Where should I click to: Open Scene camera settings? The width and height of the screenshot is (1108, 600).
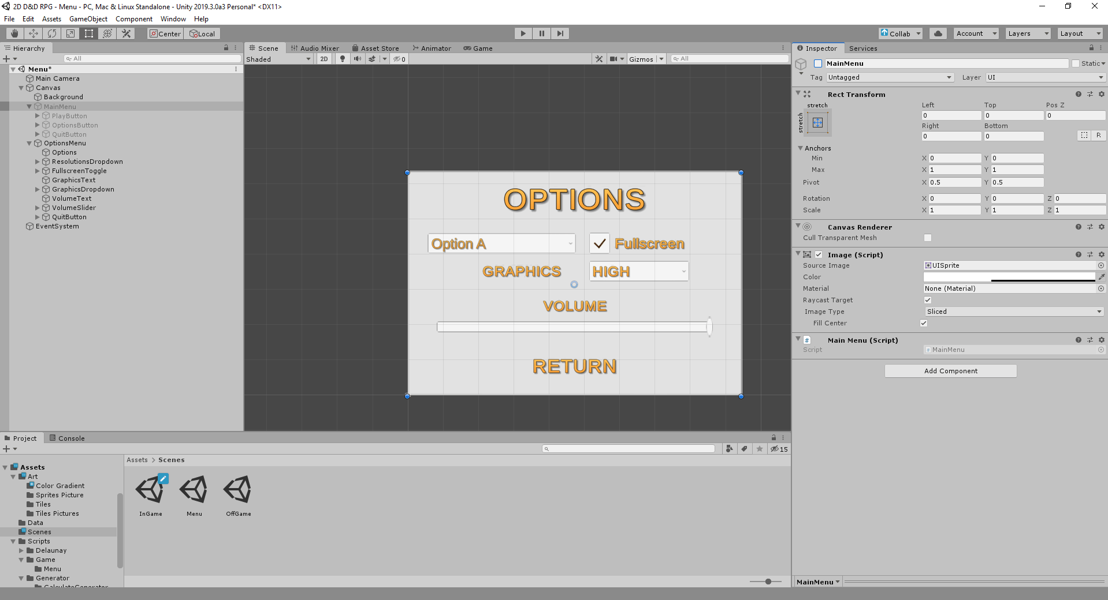pos(614,59)
